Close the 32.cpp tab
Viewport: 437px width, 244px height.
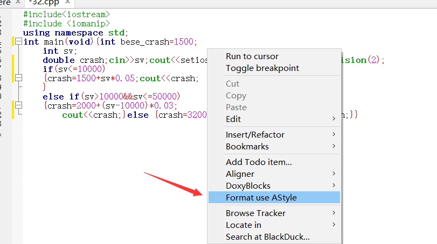point(67,2)
